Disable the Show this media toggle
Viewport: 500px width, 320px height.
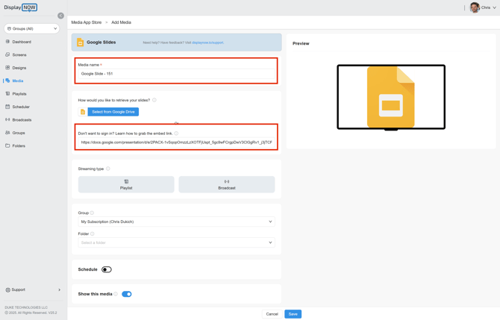[x=127, y=294]
